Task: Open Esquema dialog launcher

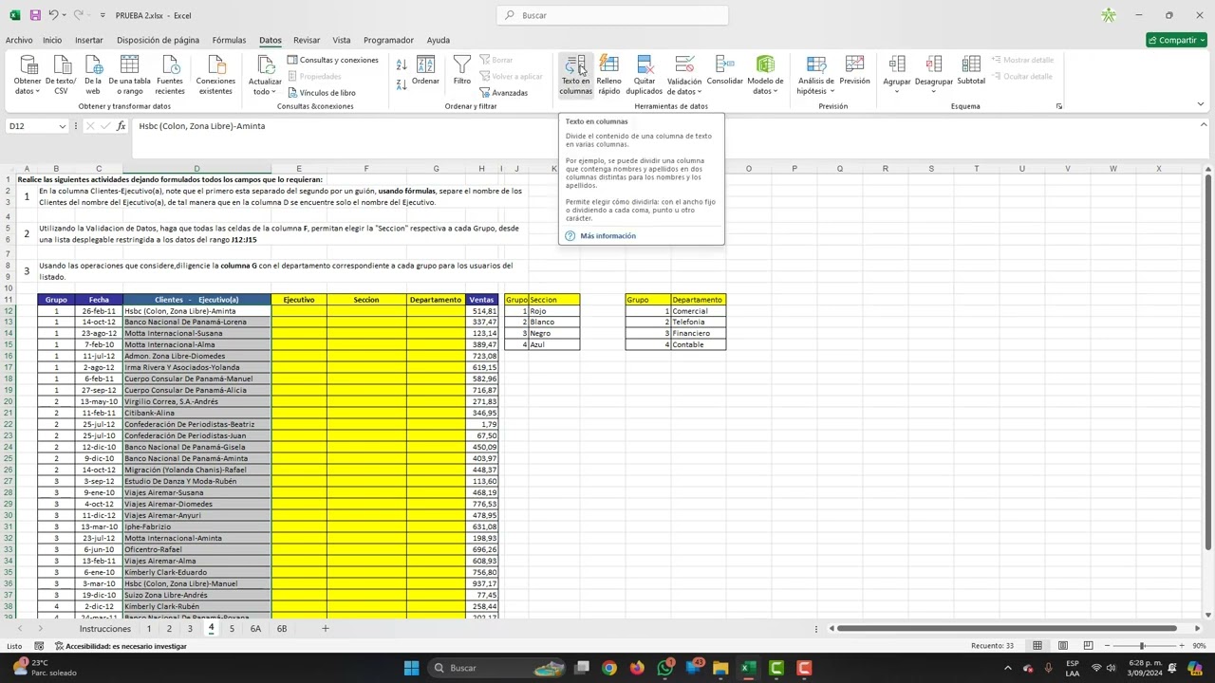Action: 1059,106
